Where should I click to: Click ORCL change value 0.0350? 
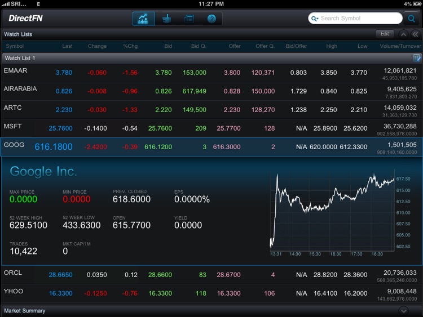(x=96, y=275)
